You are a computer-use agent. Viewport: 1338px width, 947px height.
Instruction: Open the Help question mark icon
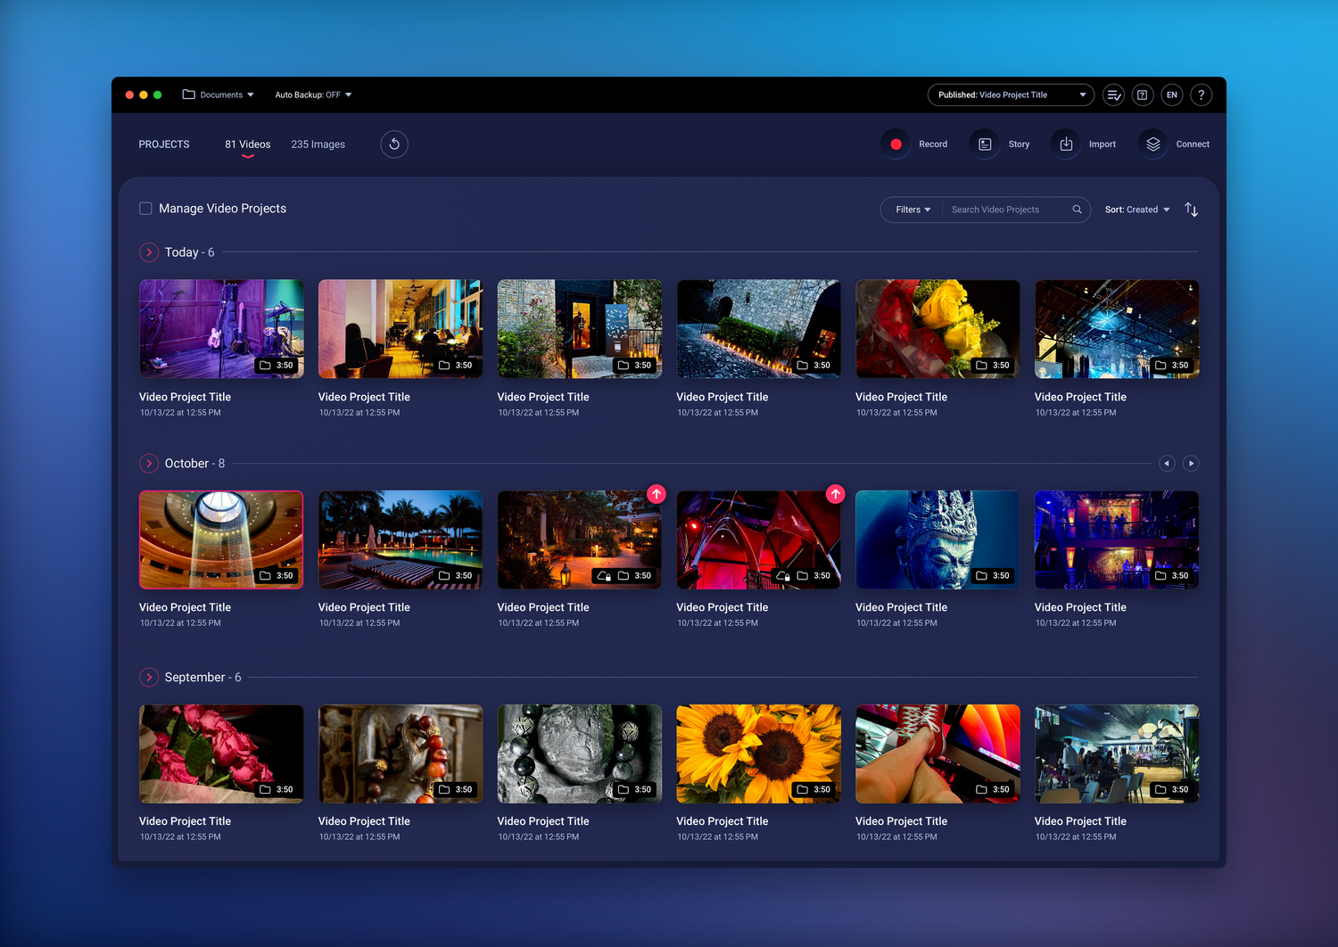[x=1201, y=95]
